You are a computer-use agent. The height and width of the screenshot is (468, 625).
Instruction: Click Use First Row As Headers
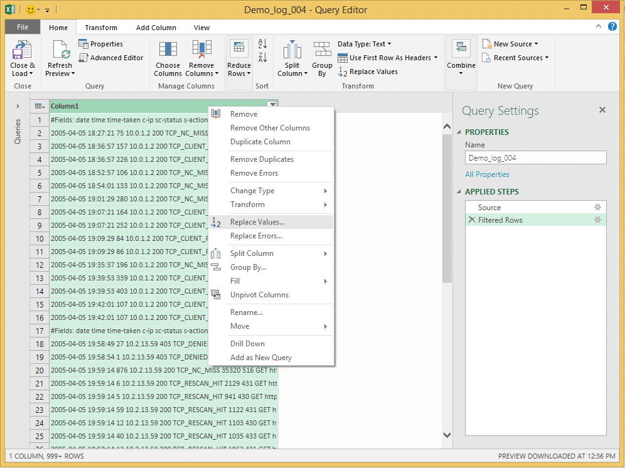pyautogui.click(x=387, y=58)
